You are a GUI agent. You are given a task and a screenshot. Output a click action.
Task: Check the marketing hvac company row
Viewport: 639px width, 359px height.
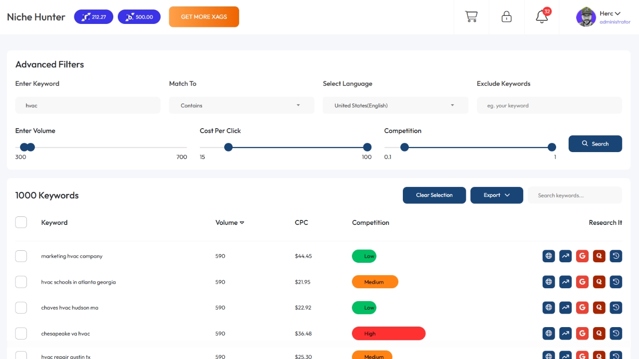coord(21,256)
